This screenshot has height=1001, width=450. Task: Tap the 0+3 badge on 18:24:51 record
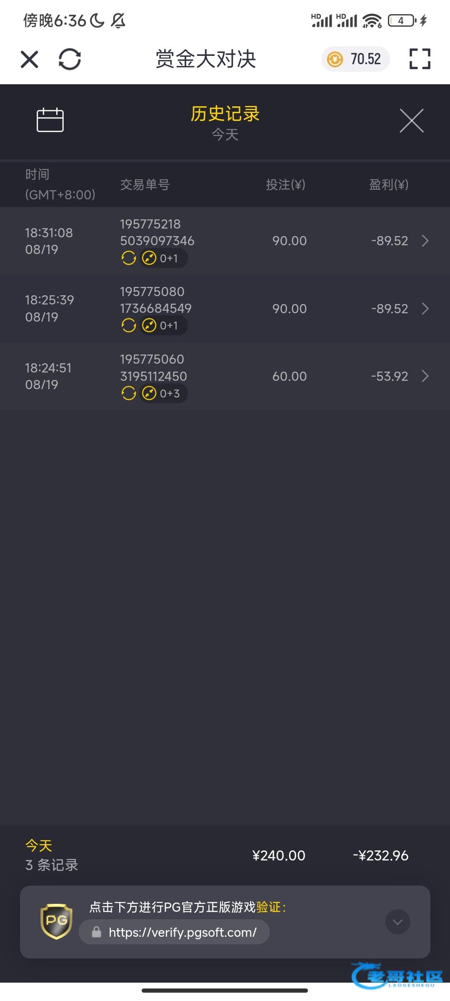pos(164,393)
